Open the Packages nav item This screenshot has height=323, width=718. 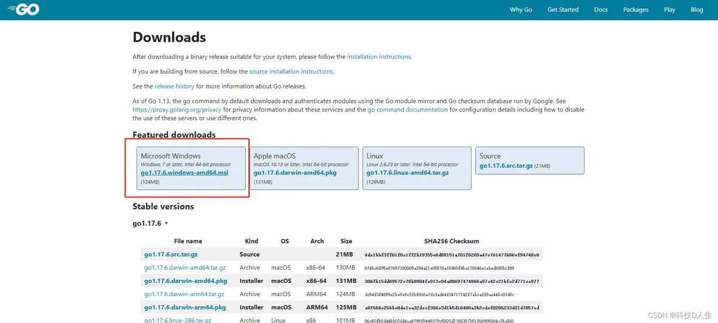point(635,10)
